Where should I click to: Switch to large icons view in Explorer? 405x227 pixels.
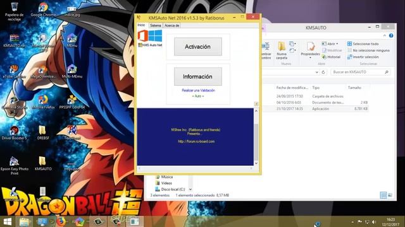tap(390, 195)
